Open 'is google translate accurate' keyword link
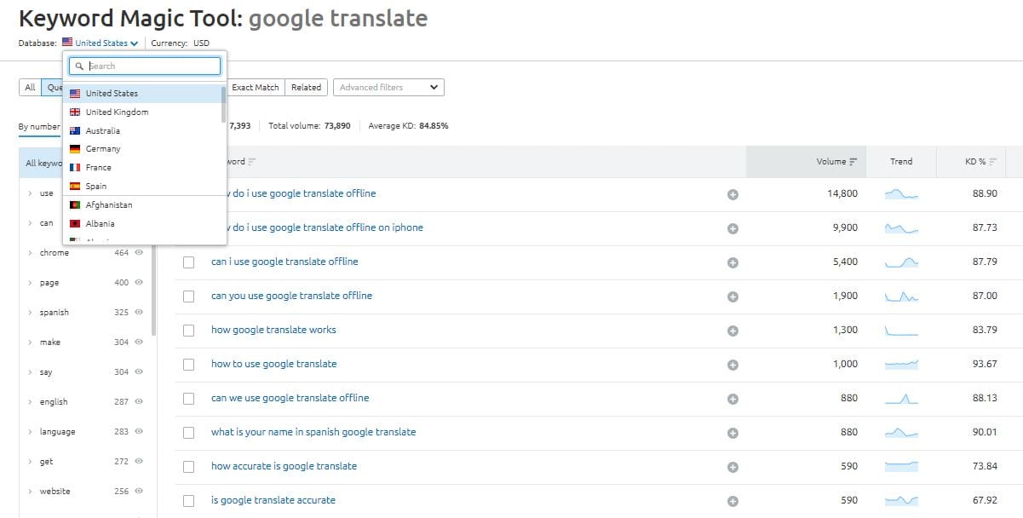The height and width of the screenshot is (518, 1023). coord(273,500)
